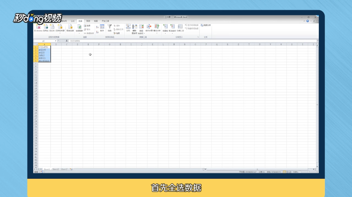
Task: Open the Existing Connections icon
Action: pyautogui.click(x=70, y=28)
